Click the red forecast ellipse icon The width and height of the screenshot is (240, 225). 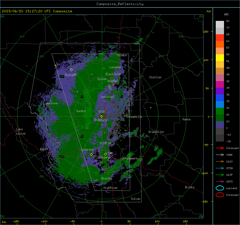click(220, 195)
